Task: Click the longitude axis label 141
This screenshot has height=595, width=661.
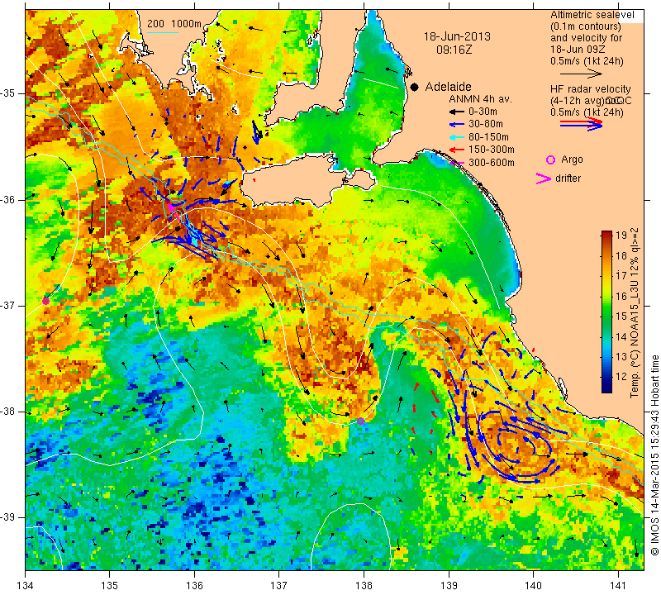Action: (x=618, y=586)
